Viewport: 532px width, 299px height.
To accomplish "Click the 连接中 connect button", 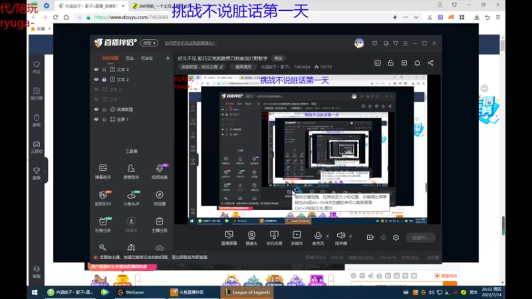I will pos(420,238).
